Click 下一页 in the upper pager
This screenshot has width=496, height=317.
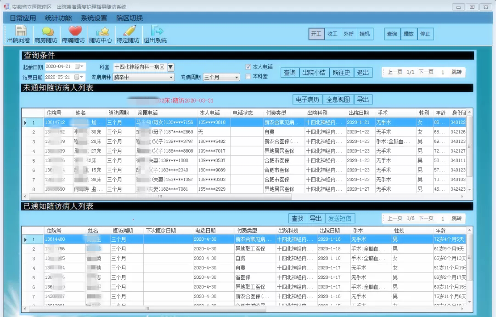426,72
